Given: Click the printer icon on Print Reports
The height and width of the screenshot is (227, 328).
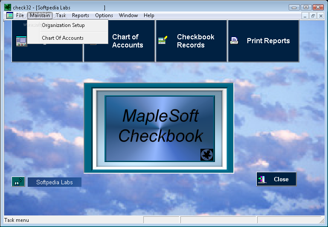Looking at the screenshot, I should [234, 41].
